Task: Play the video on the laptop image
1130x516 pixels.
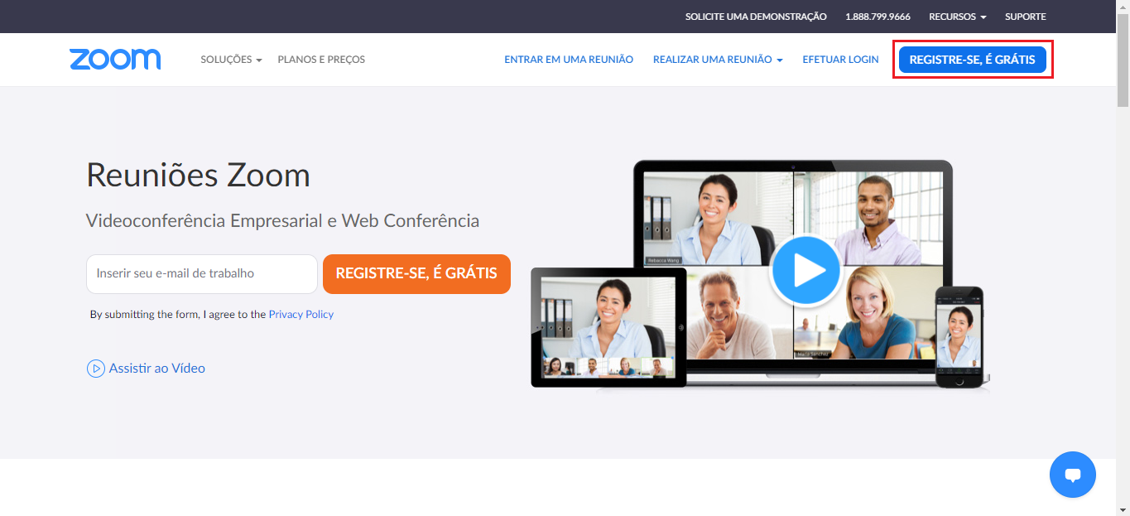Action: point(805,271)
